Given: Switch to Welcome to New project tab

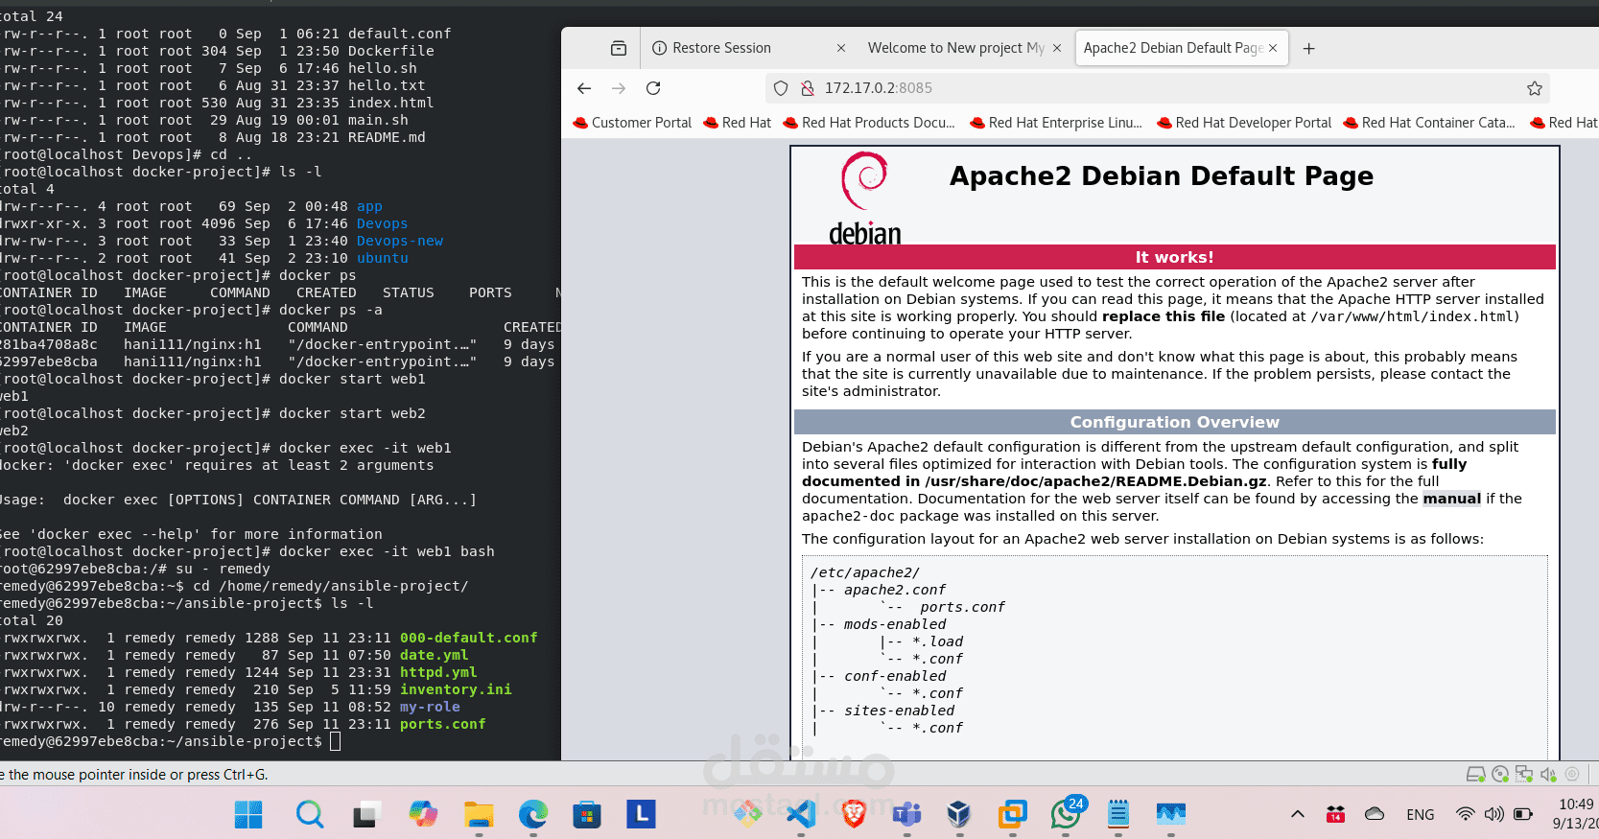Looking at the screenshot, I should pos(964,48).
